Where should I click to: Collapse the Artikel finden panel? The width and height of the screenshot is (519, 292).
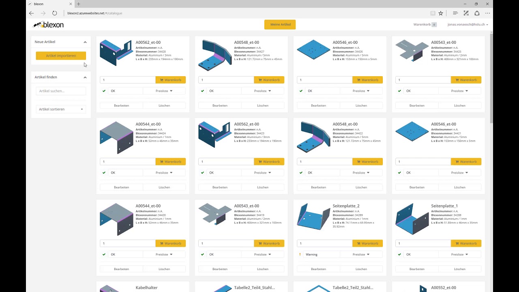tap(85, 77)
